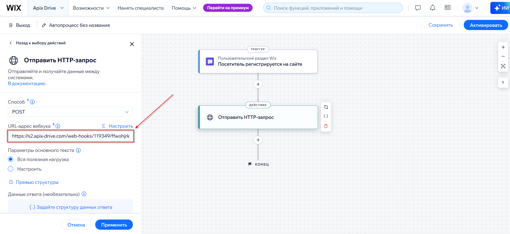The width and height of the screenshot is (510, 234).
Task: Open the В документацию link
Action: pyautogui.click(x=27, y=83)
